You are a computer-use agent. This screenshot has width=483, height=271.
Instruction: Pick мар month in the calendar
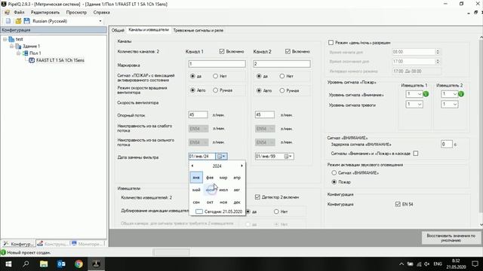(x=223, y=178)
